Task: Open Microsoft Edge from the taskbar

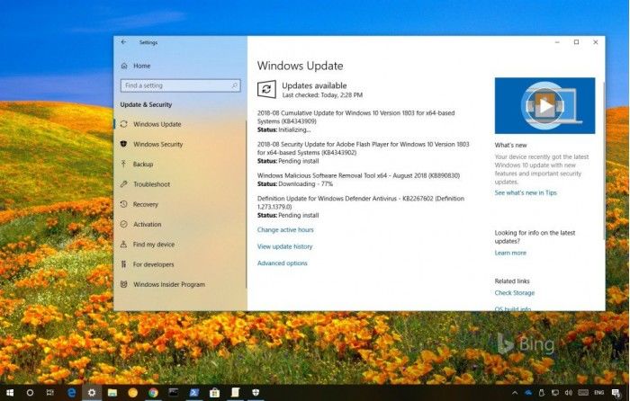Action: tap(71, 393)
